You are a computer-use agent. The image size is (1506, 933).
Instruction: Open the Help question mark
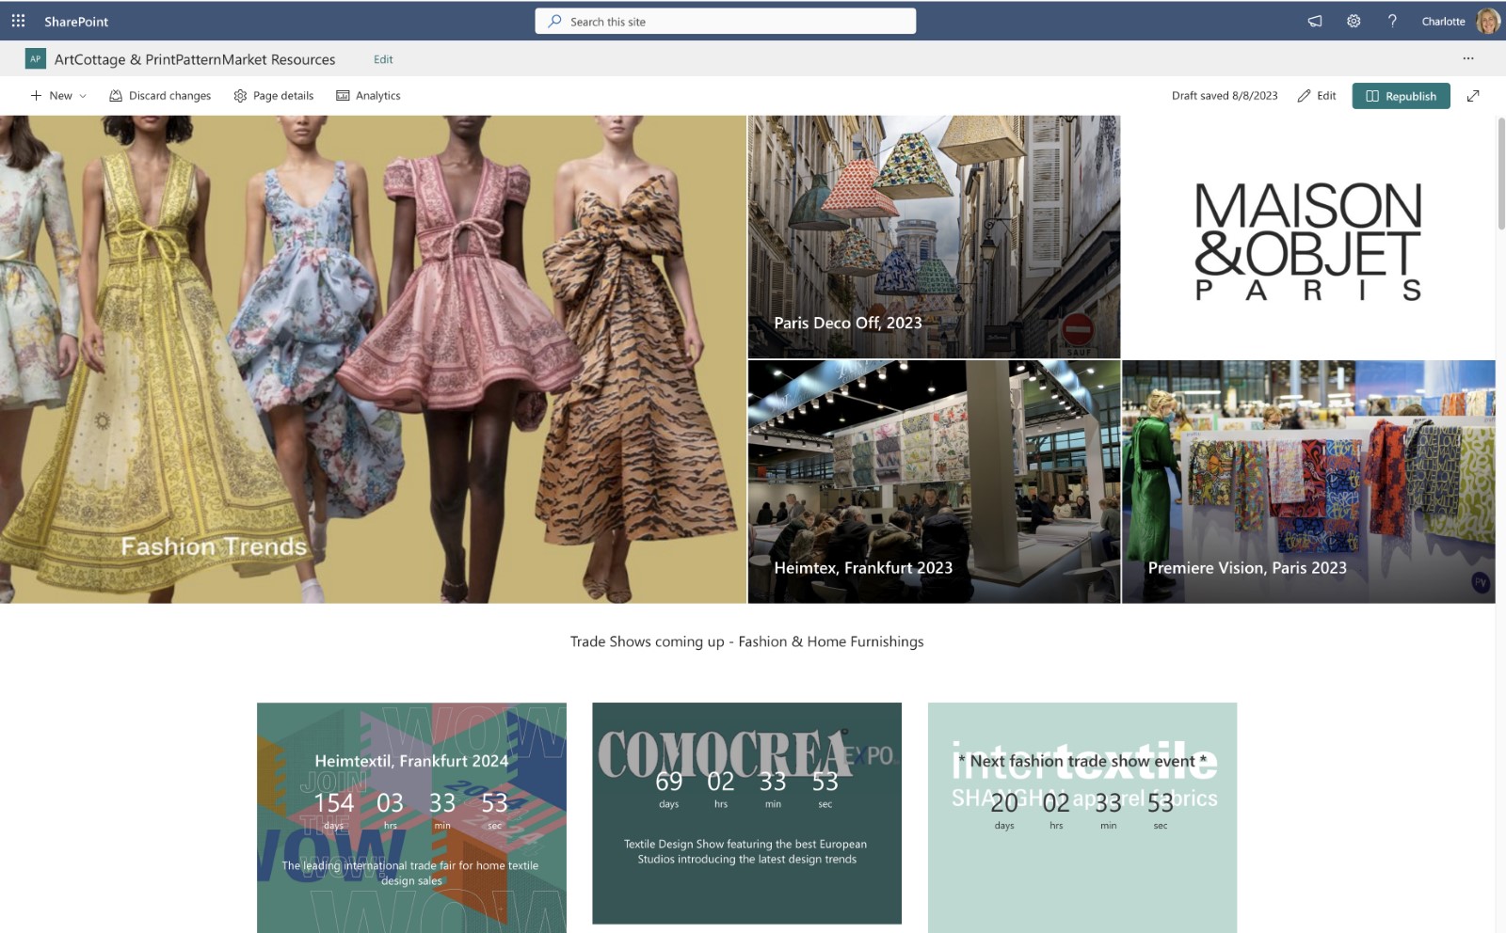[1392, 21]
